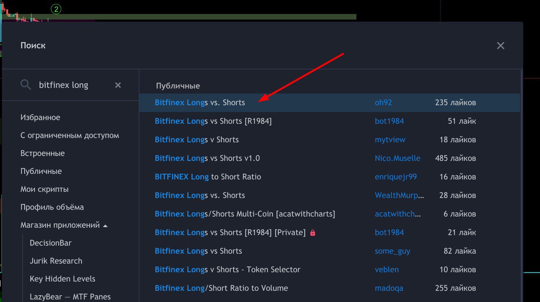Open the Профиль объёма category
This screenshot has height=302, width=540.
(x=52, y=207)
